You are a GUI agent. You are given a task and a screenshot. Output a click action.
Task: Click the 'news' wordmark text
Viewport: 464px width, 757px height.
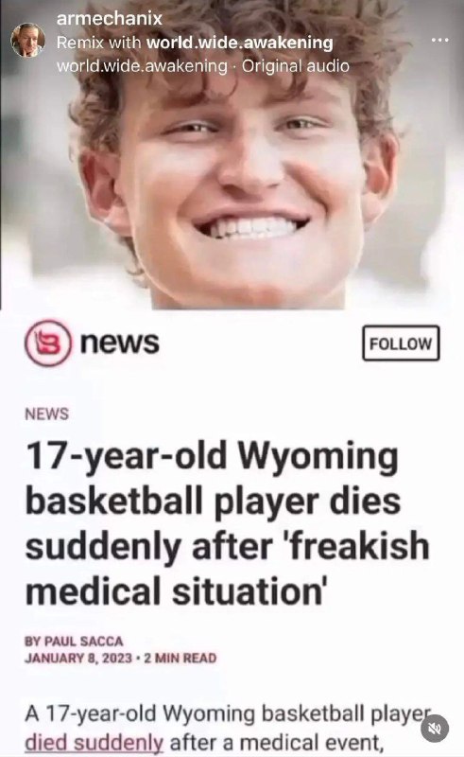pos(119,343)
